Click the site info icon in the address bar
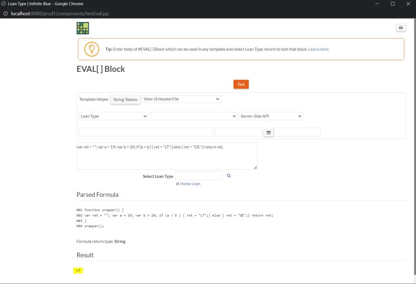Viewport: 416px width, 284px height. coord(5,13)
